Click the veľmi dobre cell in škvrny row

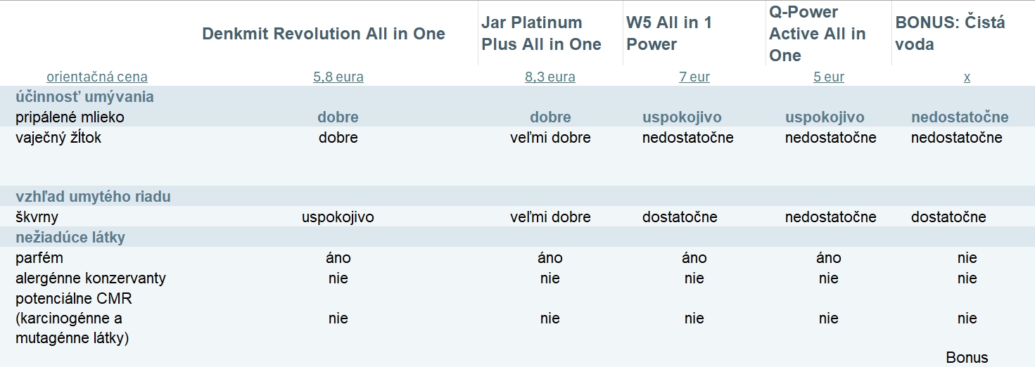pos(550,217)
